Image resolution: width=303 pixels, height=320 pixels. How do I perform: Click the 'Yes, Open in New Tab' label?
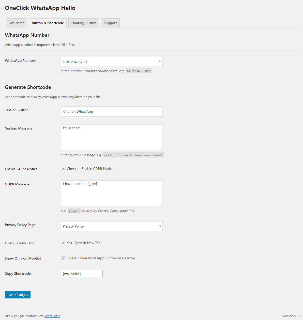click(x=84, y=243)
